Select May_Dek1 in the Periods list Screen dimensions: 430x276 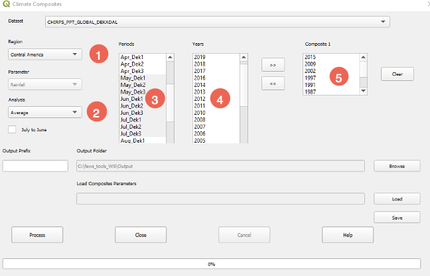click(x=133, y=78)
